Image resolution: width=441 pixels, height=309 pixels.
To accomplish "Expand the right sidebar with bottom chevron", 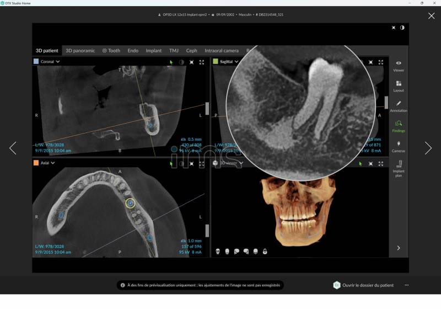I will [x=398, y=248].
